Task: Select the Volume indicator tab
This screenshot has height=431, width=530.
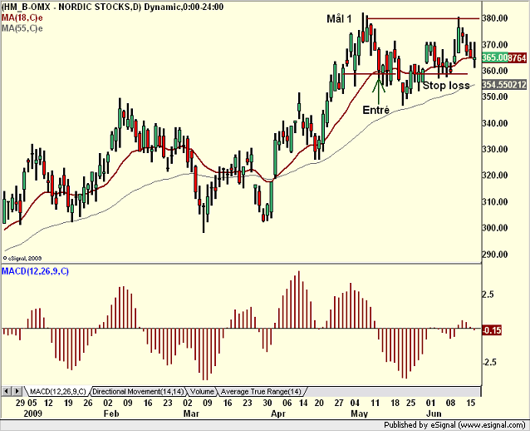Action: click(202, 392)
